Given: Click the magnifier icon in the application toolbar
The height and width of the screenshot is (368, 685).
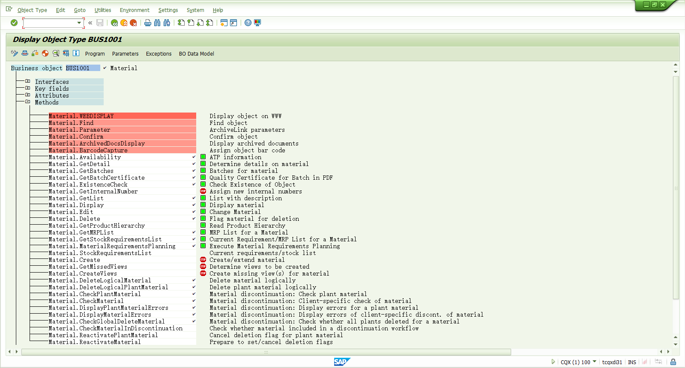Looking at the screenshot, I should point(56,53).
